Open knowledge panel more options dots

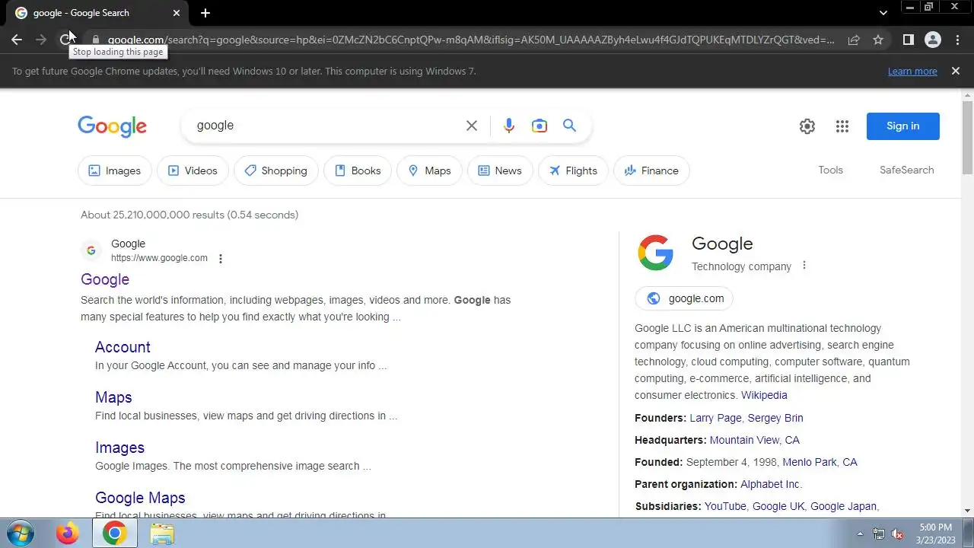pos(804,266)
